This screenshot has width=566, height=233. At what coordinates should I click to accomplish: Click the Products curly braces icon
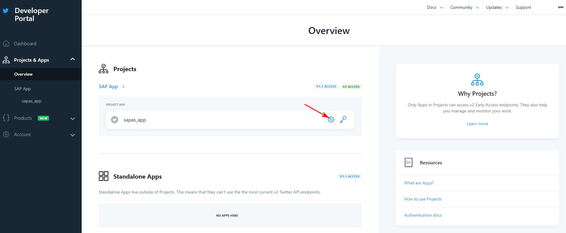pyautogui.click(x=6, y=118)
